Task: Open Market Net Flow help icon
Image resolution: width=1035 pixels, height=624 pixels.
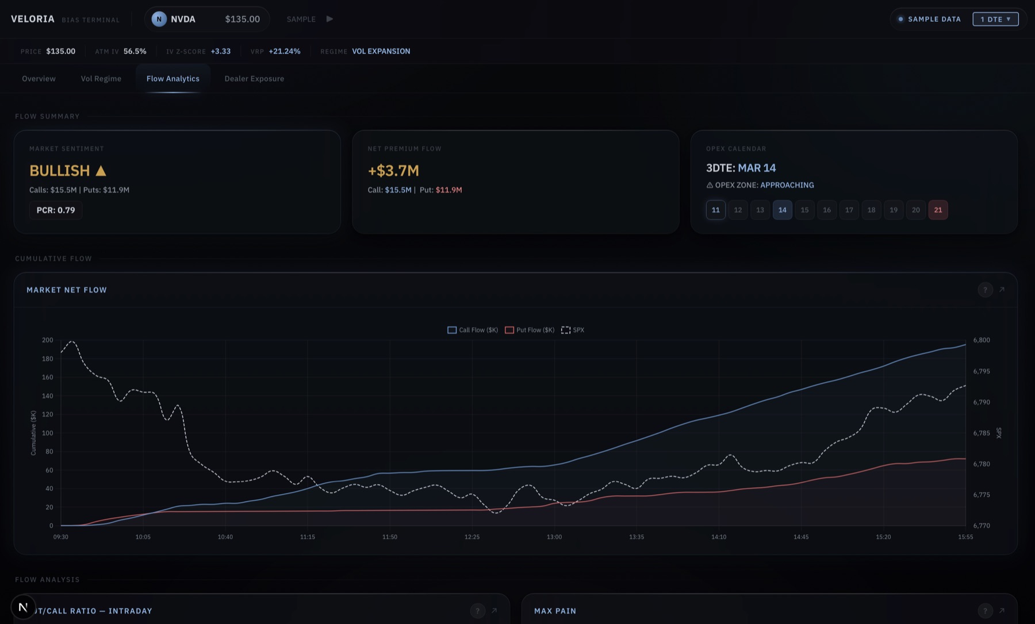Action: point(985,290)
